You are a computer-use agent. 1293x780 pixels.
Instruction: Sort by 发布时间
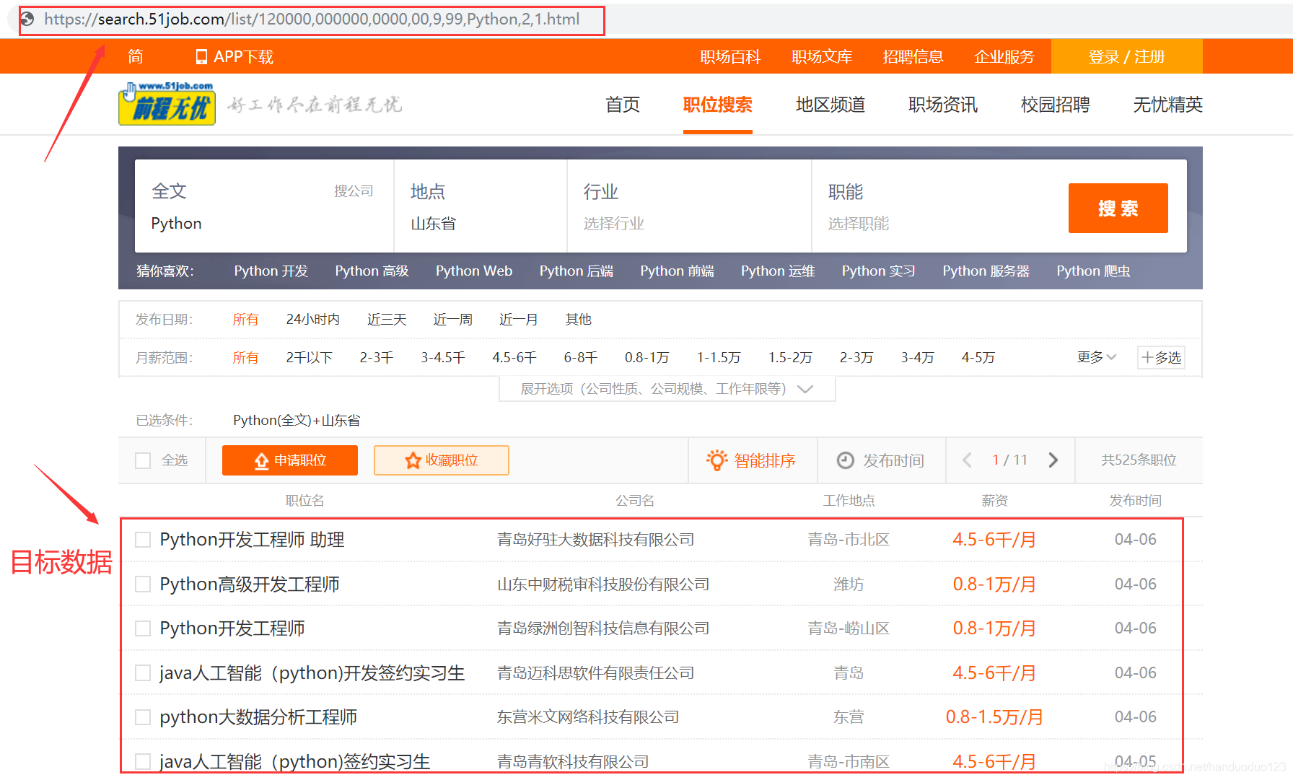pyautogui.click(x=881, y=460)
